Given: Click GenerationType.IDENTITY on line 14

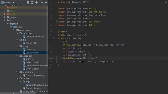Looking at the screenshot, I should click(x=110, y=45).
